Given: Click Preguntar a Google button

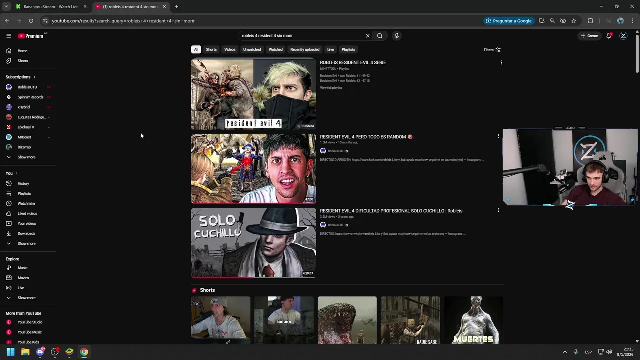Looking at the screenshot, I should (x=508, y=21).
